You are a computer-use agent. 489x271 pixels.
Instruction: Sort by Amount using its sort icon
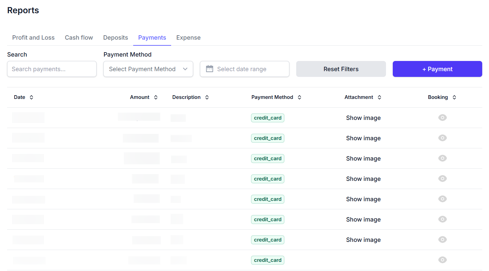point(156,97)
